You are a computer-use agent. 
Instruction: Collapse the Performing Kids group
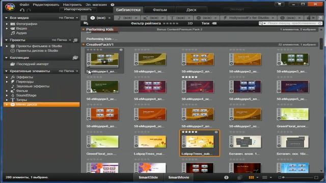point(84,29)
